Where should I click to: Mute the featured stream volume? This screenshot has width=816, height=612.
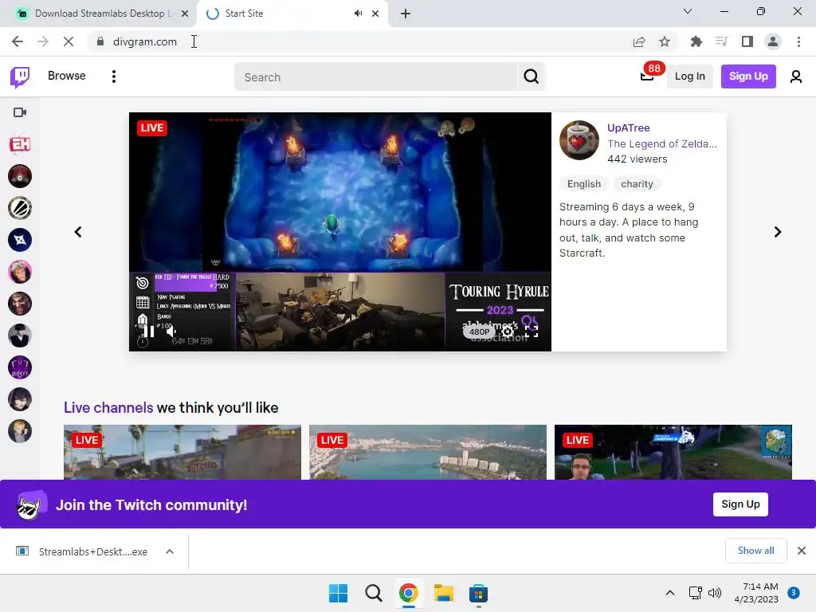[x=171, y=331]
